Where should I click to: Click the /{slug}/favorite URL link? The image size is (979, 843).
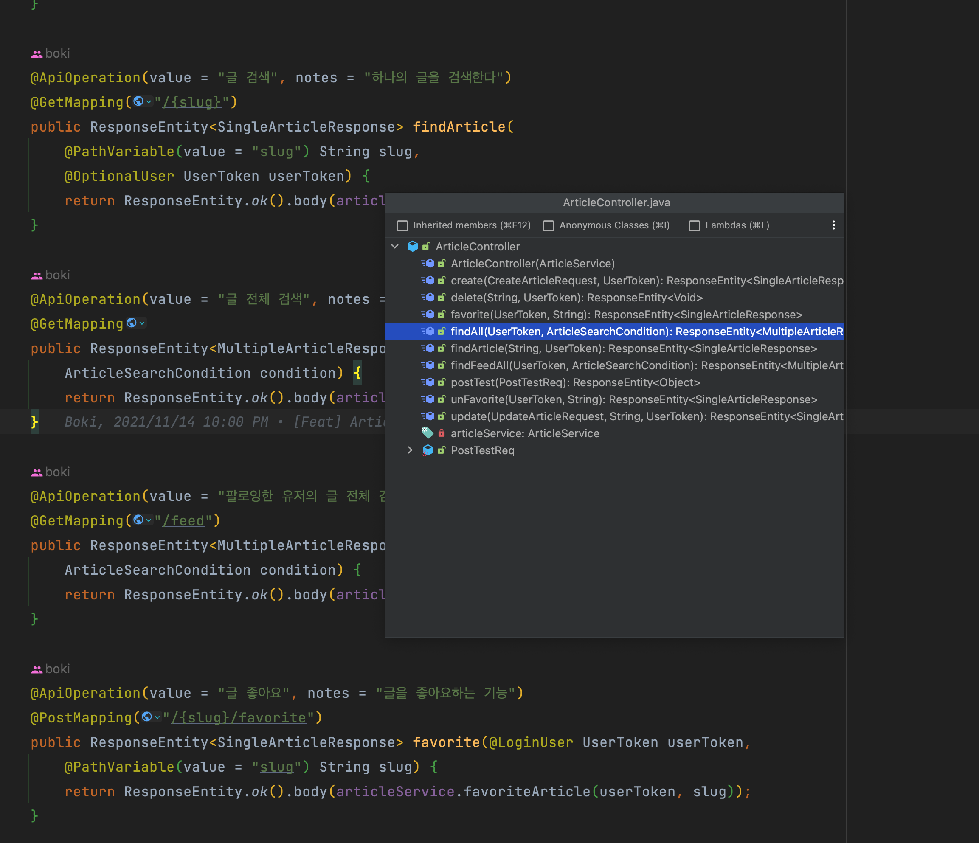pos(239,717)
